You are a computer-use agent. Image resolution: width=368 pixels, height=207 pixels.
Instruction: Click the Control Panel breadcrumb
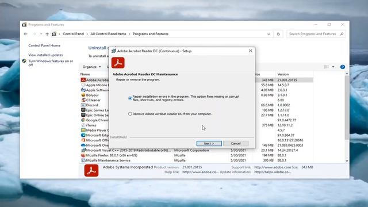point(73,34)
